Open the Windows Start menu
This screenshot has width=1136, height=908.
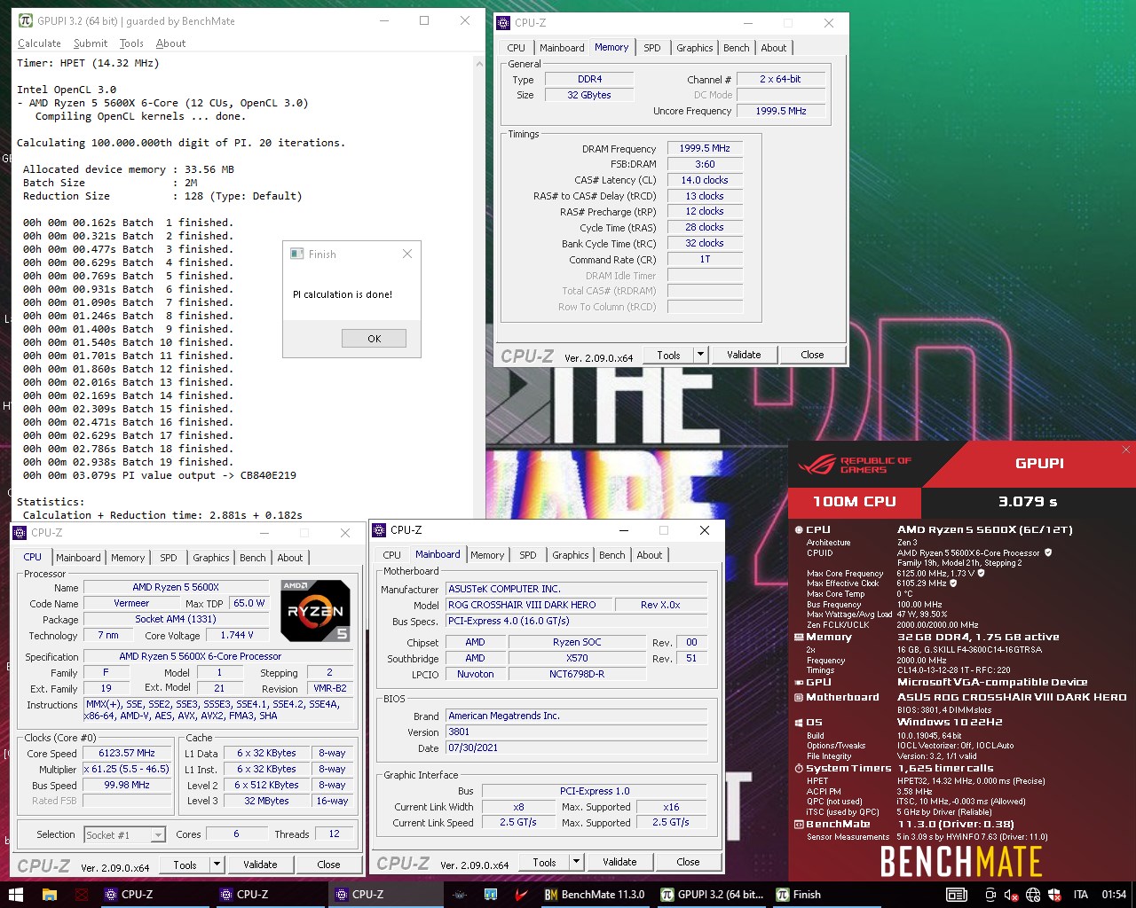(15, 894)
